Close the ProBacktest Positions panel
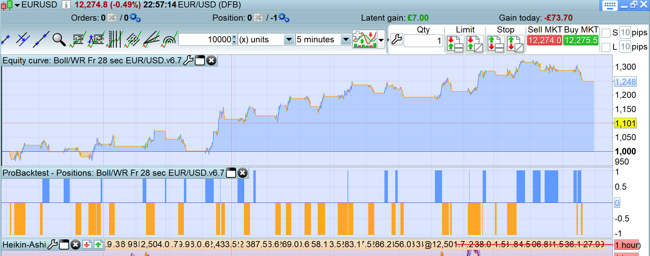The image size is (650, 256). (x=243, y=173)
